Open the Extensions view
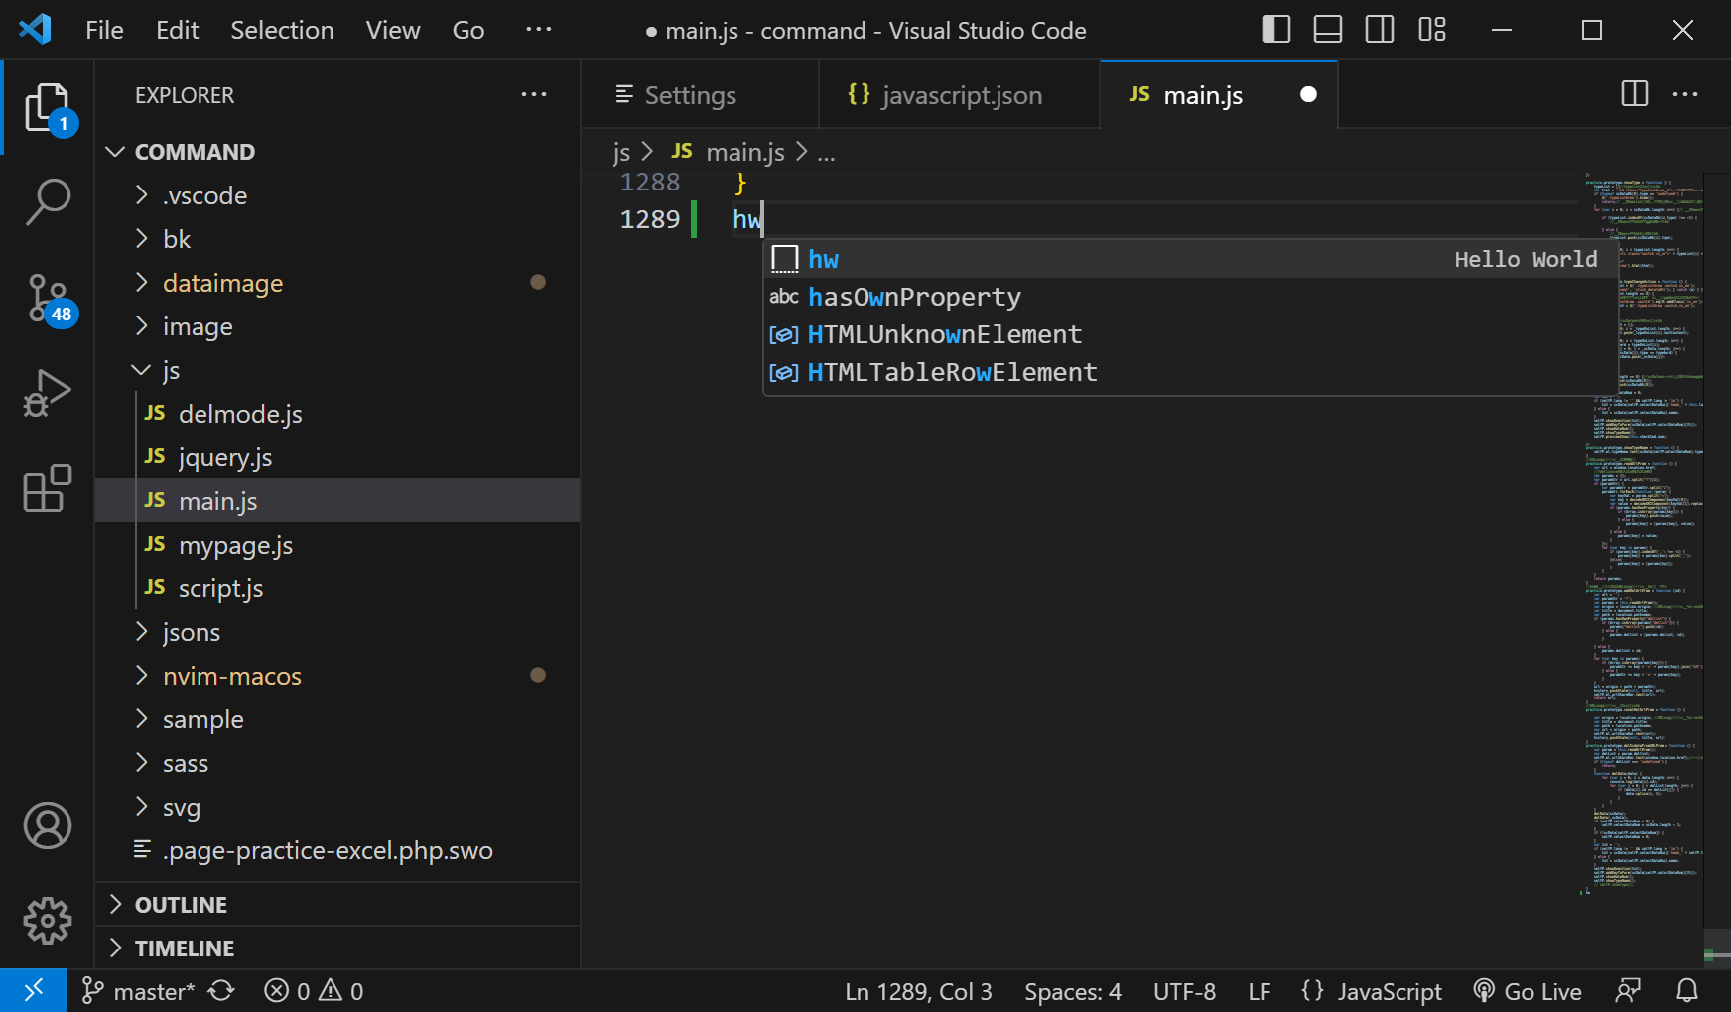1731x1012 pixels. click(x=48, y=488)
